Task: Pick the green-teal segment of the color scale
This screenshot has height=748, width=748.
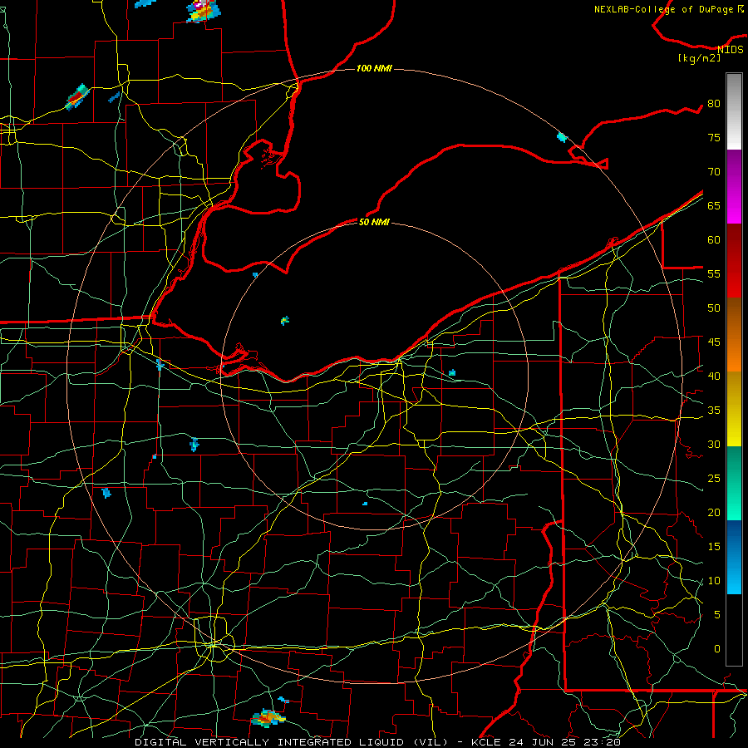Action: pos(734,483)
